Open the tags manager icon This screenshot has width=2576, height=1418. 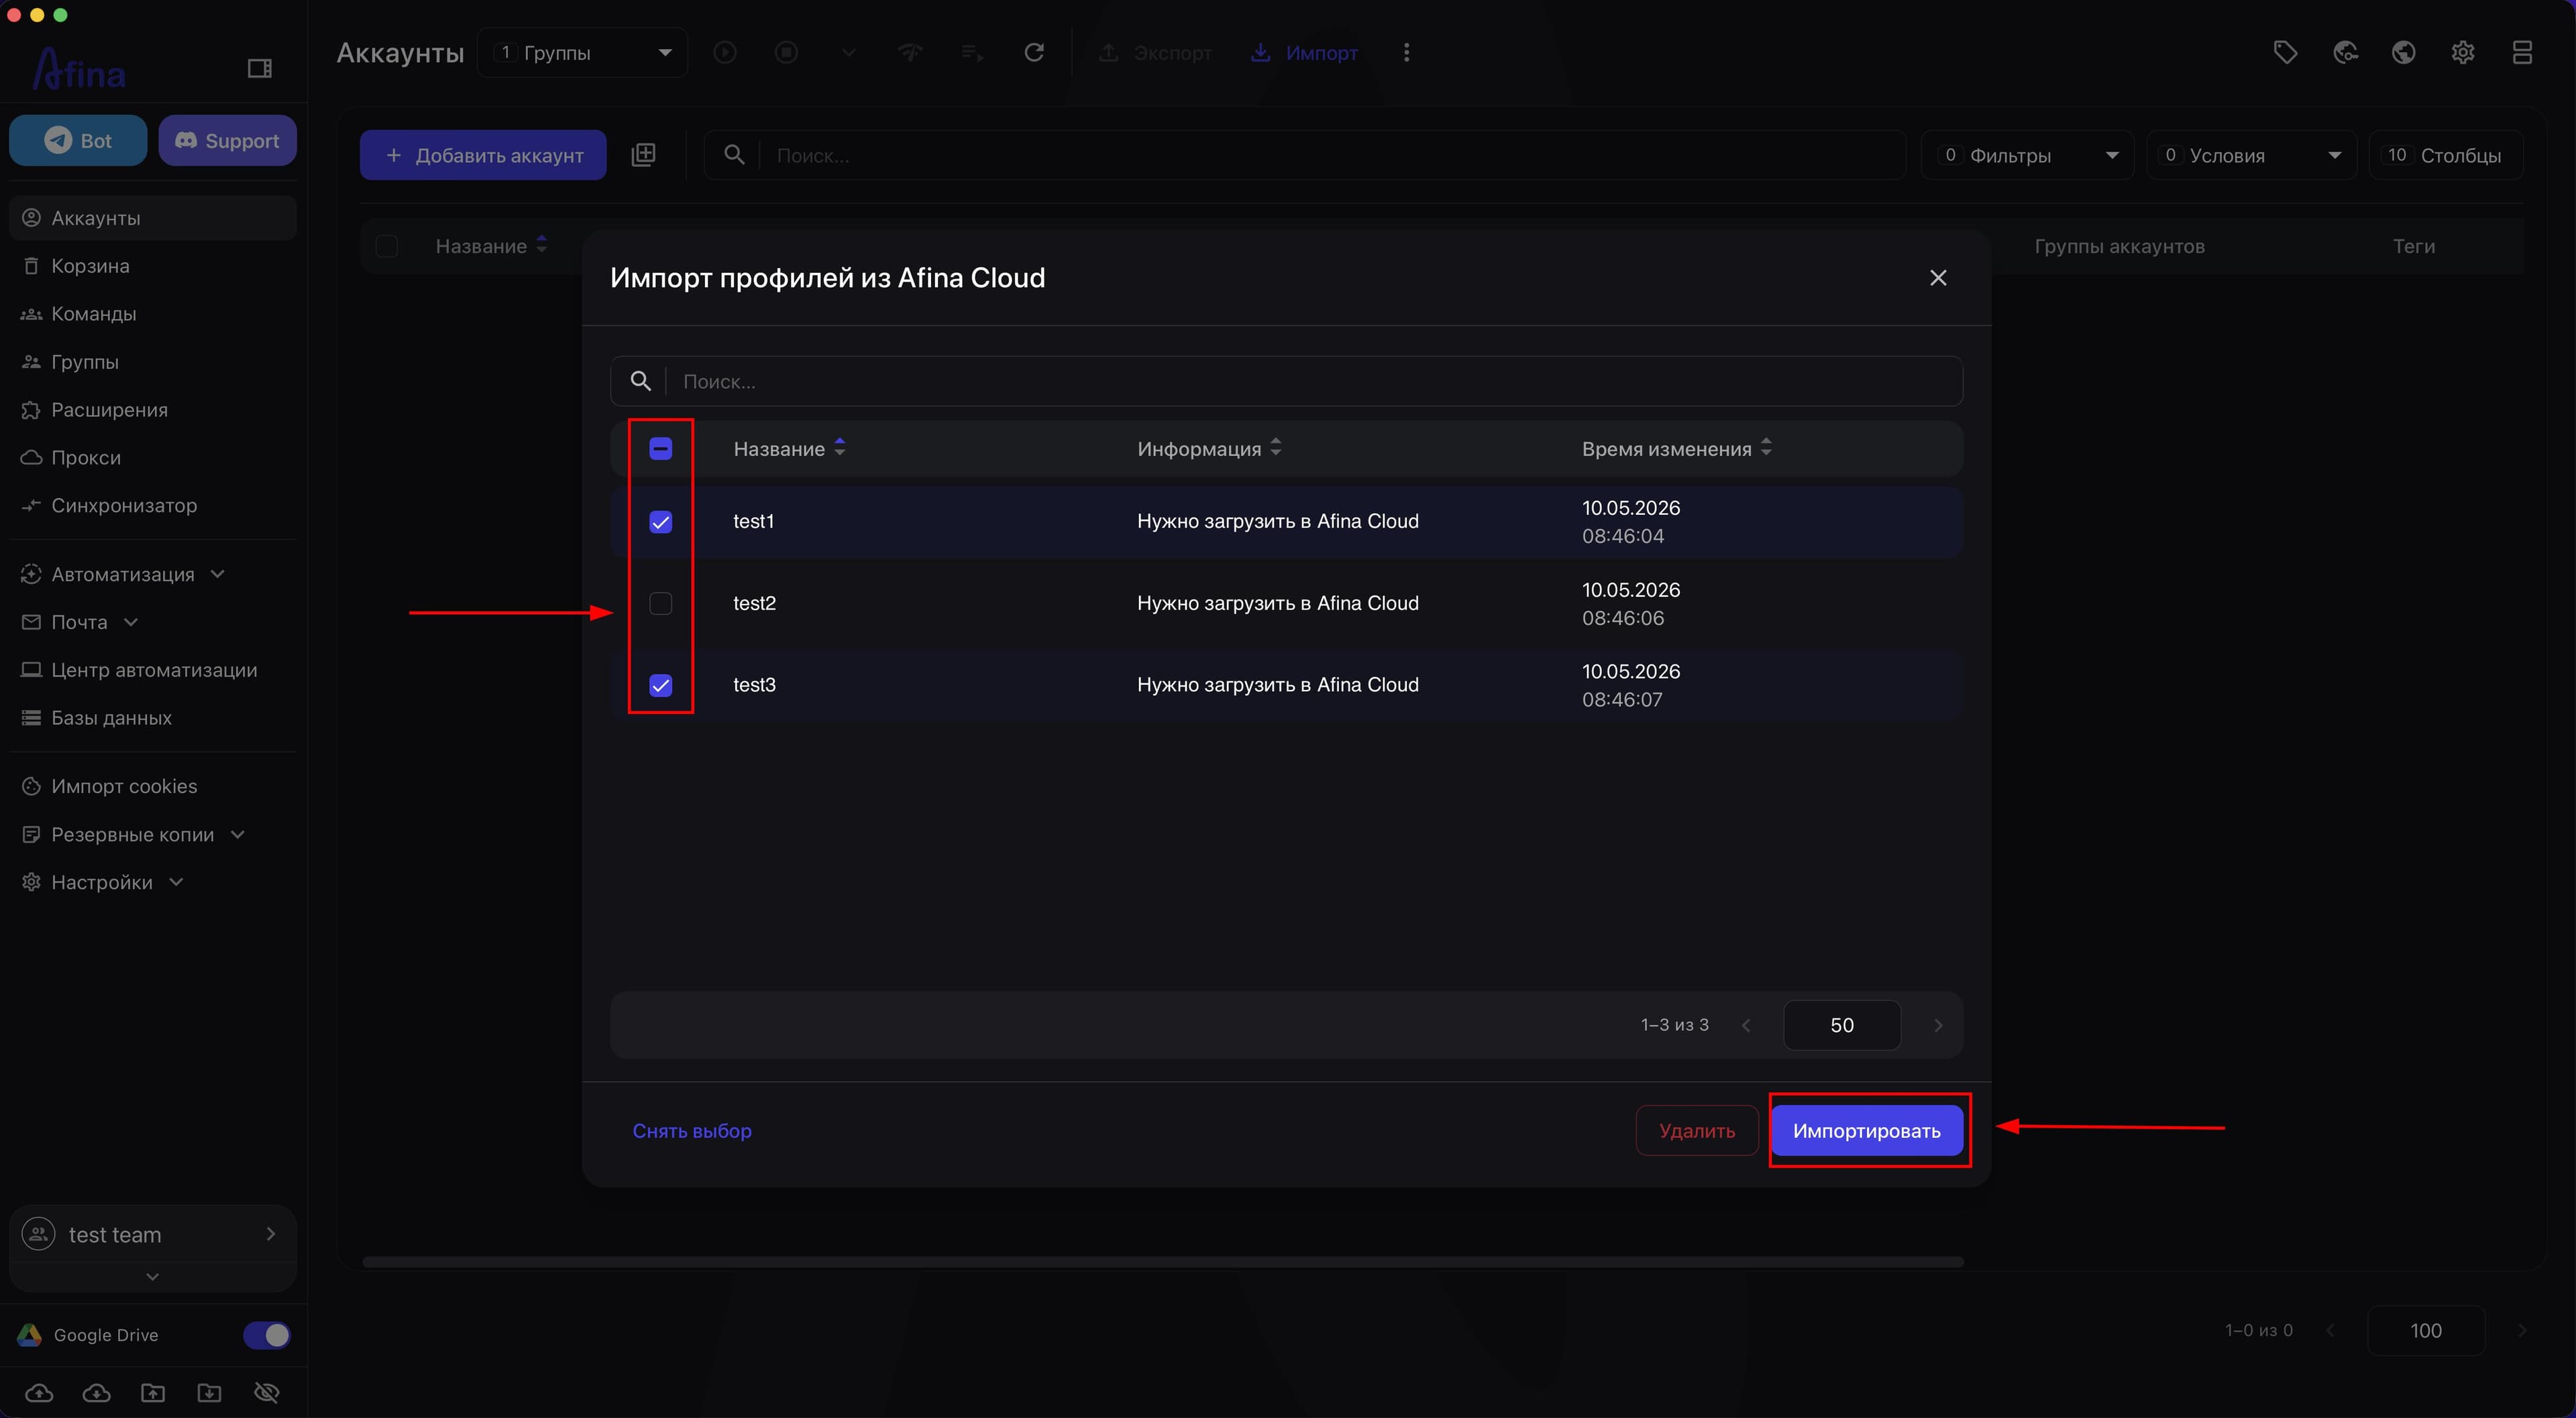pos(2285,52)
